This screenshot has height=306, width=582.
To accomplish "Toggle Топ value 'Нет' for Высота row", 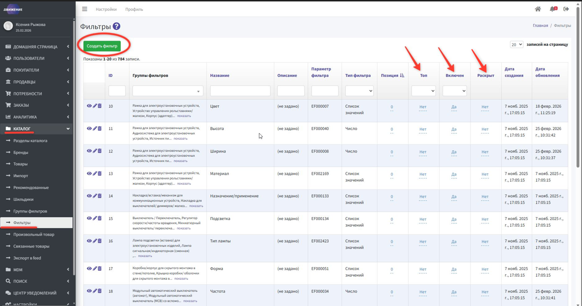I will 423,129.
